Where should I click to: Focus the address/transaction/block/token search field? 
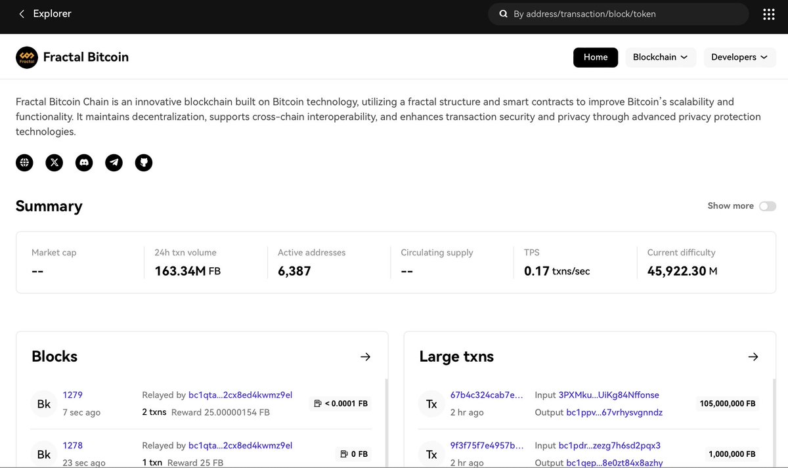click(618, 14)
